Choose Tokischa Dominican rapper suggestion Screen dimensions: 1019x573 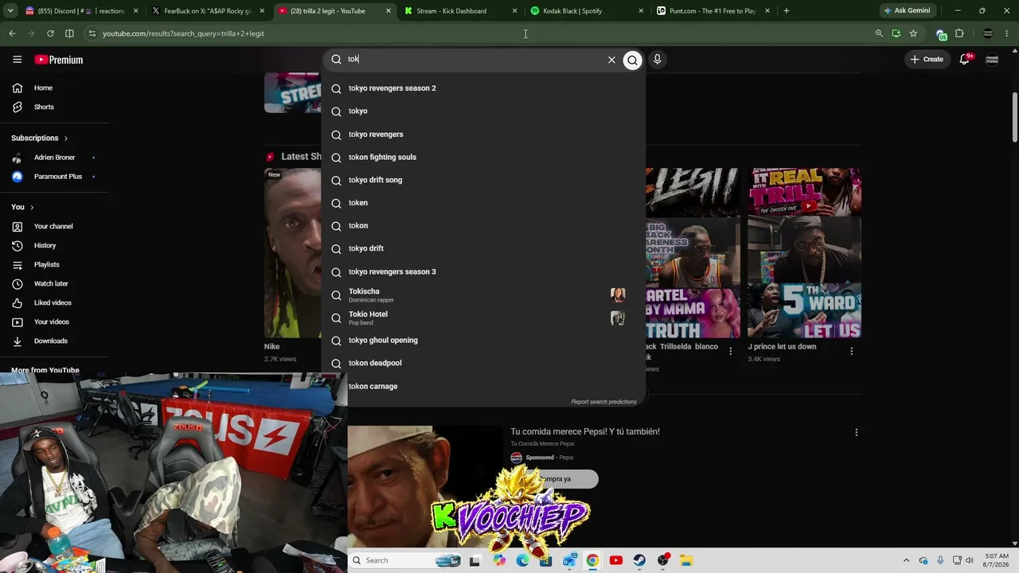(x=483, y=295)
